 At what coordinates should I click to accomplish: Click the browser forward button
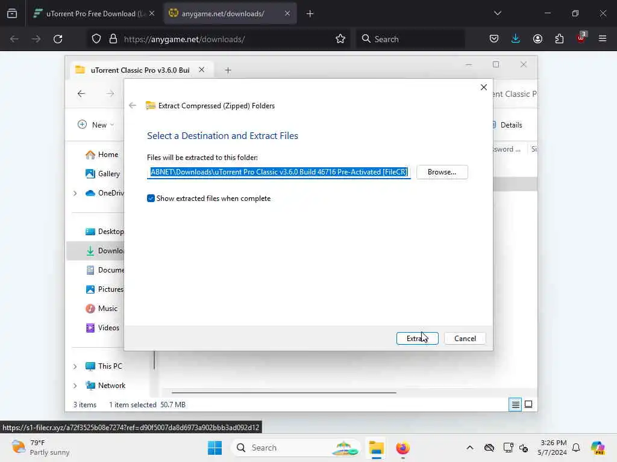coord(36,39)
